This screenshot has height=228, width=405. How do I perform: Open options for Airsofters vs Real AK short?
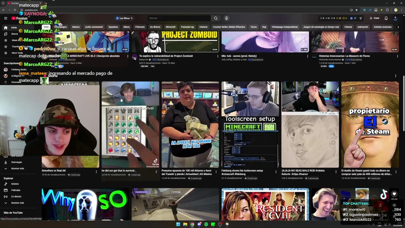pos(96,172)
